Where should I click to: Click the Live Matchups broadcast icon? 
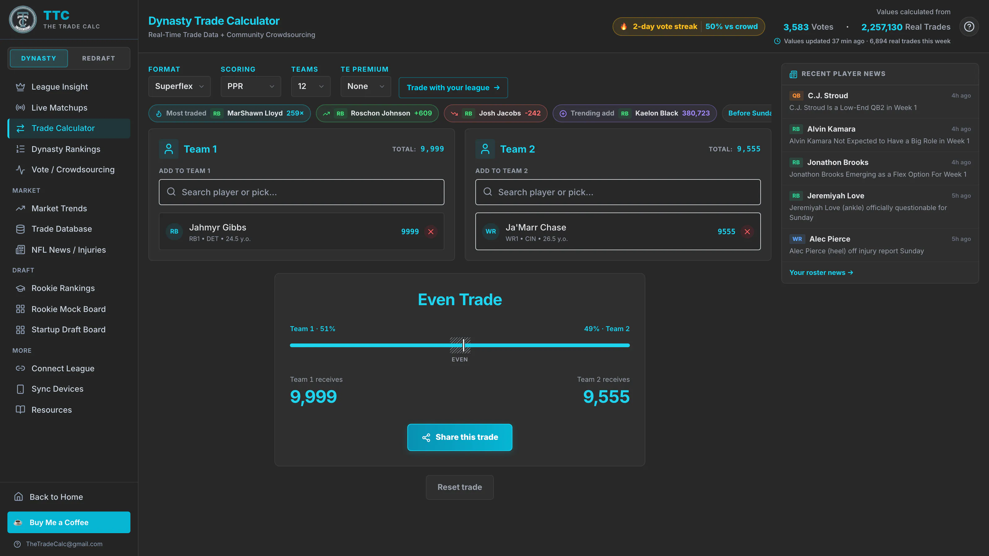click(20, 108)
